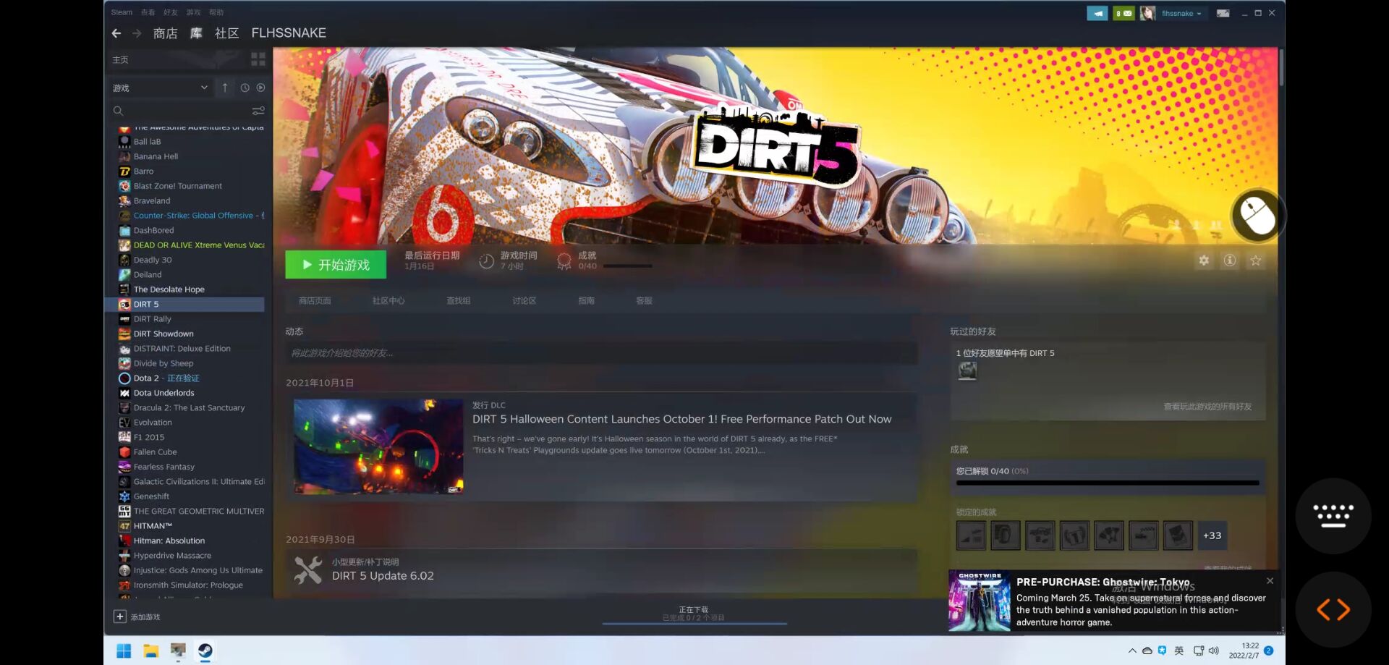The height and width of the screenshot is (665, 1389).
Task: Tap the round mouse overlay button
Action: tap(1257, 216)
